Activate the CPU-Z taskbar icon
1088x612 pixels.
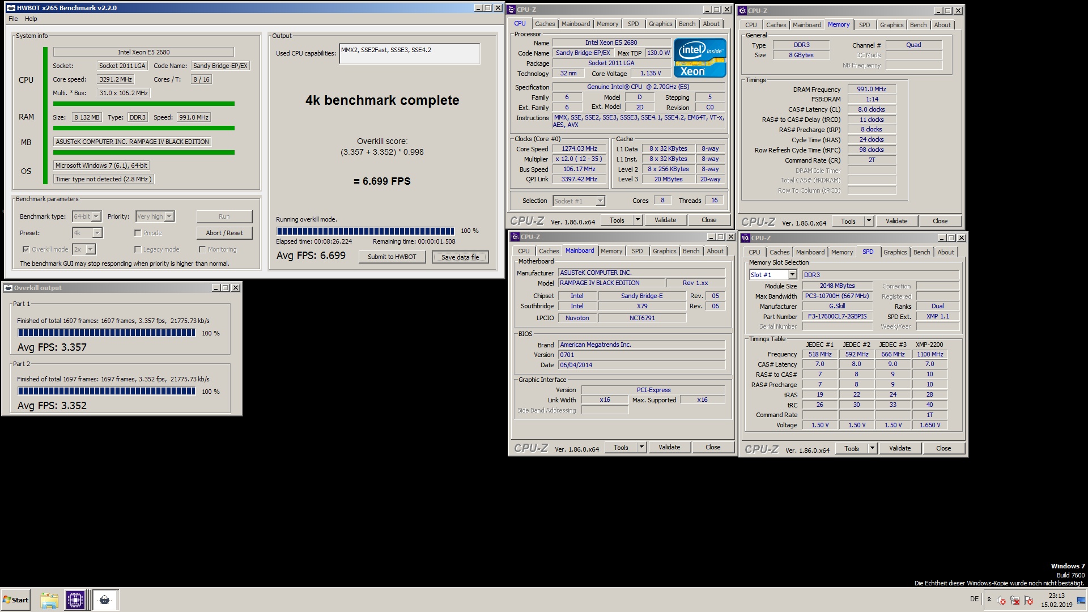[x=75, y=600]
